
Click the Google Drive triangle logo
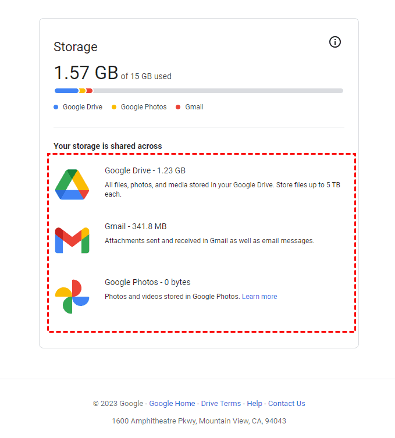pyautogui.click(x=72, y=184)
